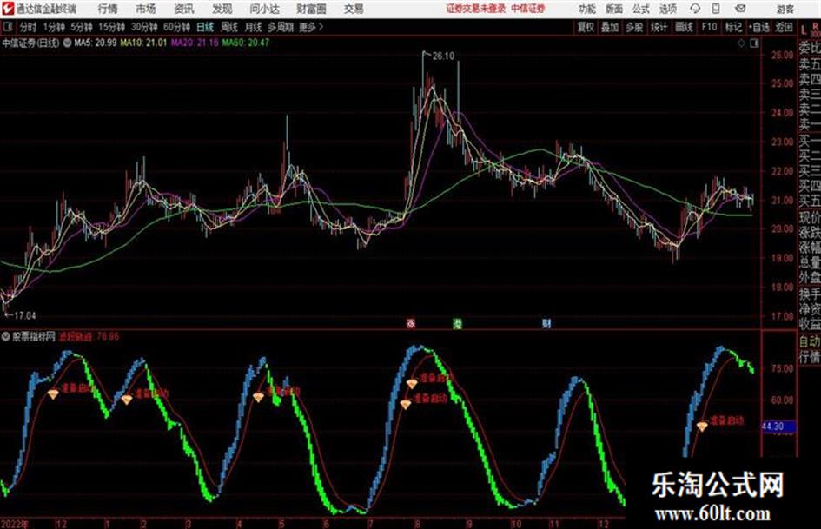Viewport: 821px width, 529px height.
Task: Click the 叠加 toolbar button
Action: pyautogui.click(x=610, y=27)
